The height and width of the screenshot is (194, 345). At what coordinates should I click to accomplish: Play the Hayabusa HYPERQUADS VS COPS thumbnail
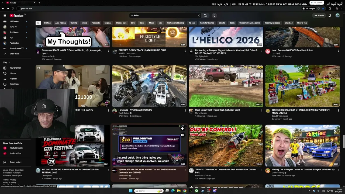pos(149,86)
